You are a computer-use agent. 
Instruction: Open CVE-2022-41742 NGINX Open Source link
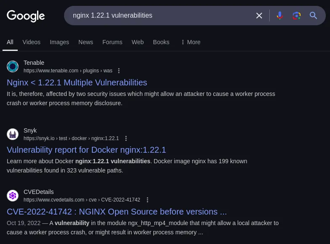coord(117,212)
